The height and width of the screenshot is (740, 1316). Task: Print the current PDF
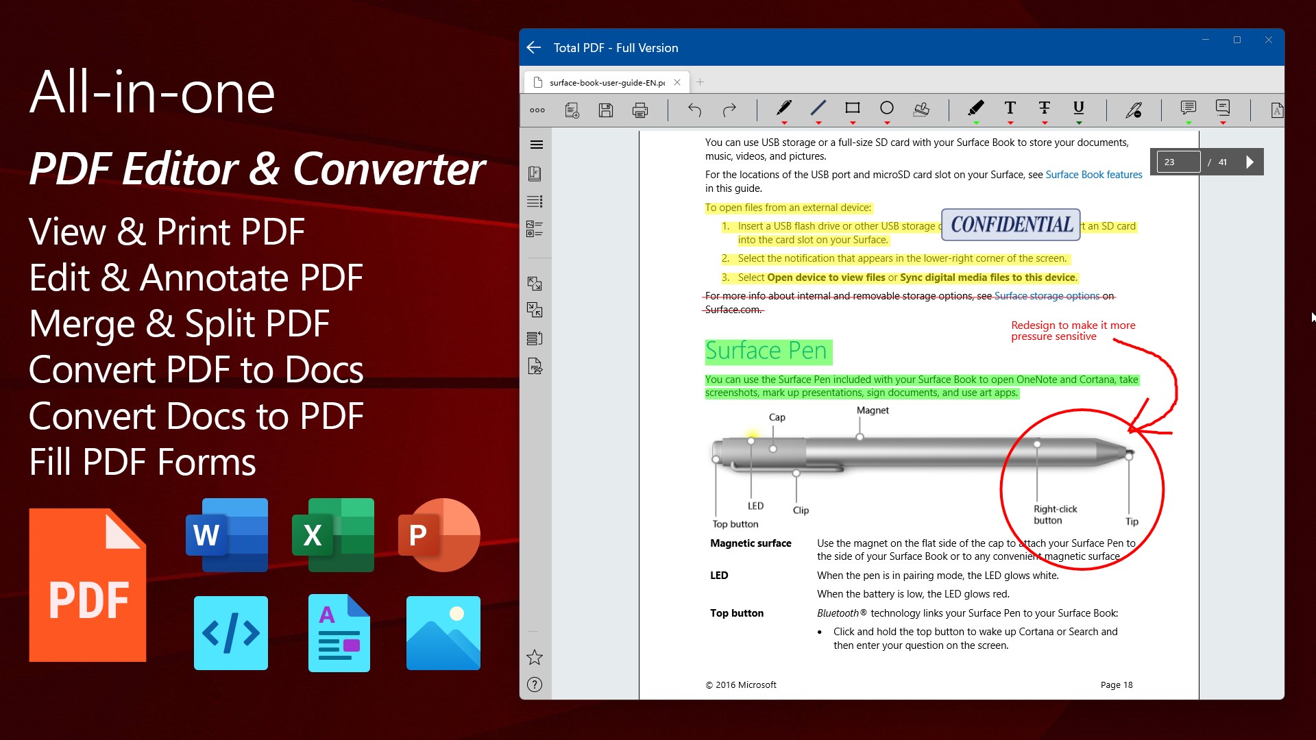pos(640,110)
